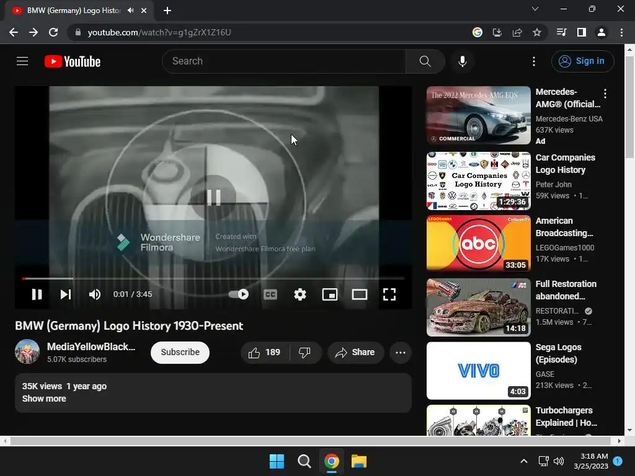Click the horizontal page scrollbar
Image resolution: width=635 pixels, height=476 pixels.
pos(310,441)
